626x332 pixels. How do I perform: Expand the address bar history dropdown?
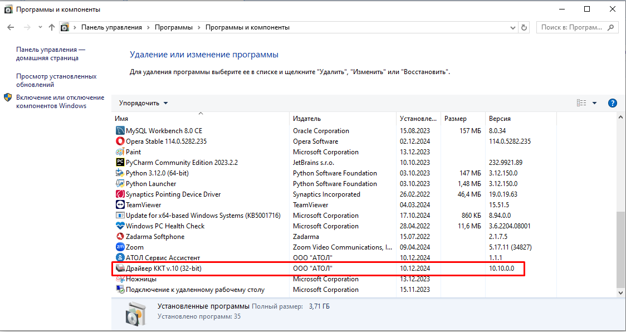click(x=512, y=27)
